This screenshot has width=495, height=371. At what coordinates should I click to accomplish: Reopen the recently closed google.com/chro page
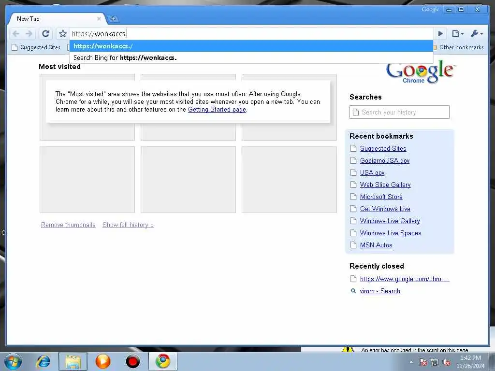pos(405,279)
